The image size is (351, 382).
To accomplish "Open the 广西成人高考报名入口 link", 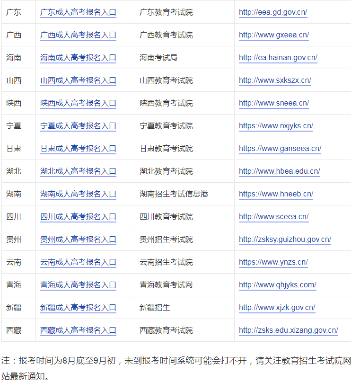I will tap(78, 35).
